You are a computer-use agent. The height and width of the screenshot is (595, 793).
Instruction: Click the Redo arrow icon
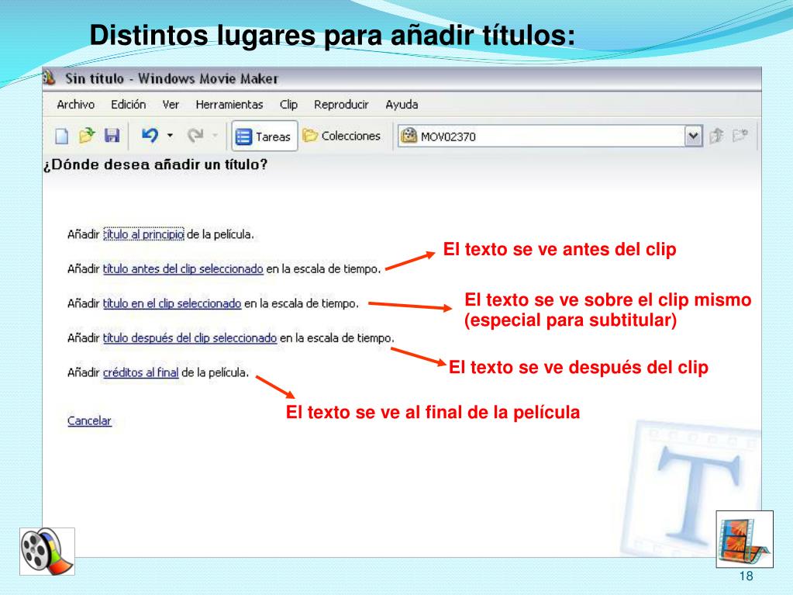(195, 135)
